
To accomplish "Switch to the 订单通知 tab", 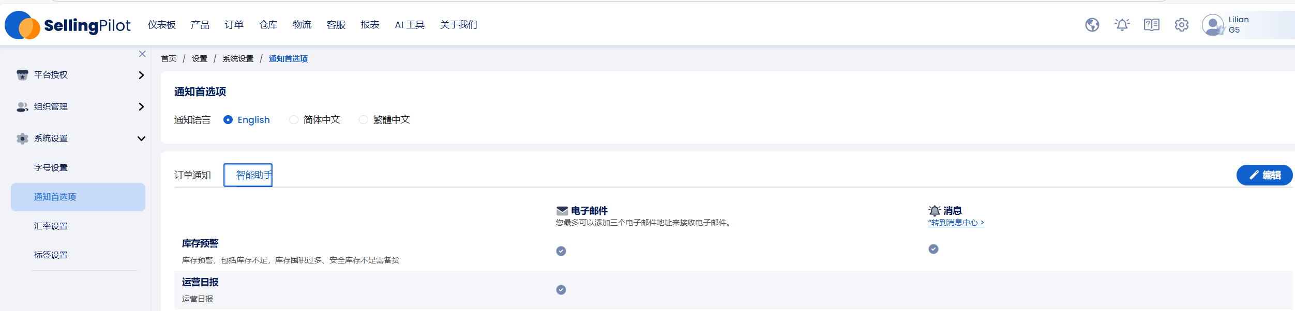I will [x=192, y=175].
